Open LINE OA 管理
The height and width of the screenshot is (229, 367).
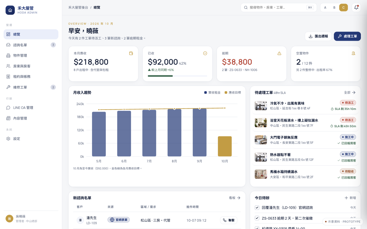(x=31, y=108)
